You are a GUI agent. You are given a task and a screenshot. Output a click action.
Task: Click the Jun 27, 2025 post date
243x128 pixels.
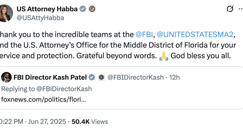[x=47, y=122]
